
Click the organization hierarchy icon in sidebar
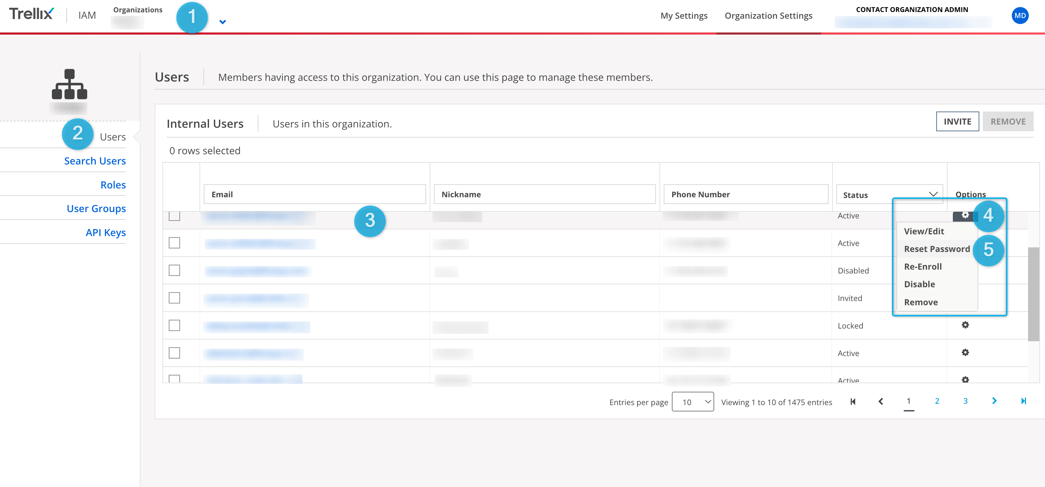(x=69, y=84)
